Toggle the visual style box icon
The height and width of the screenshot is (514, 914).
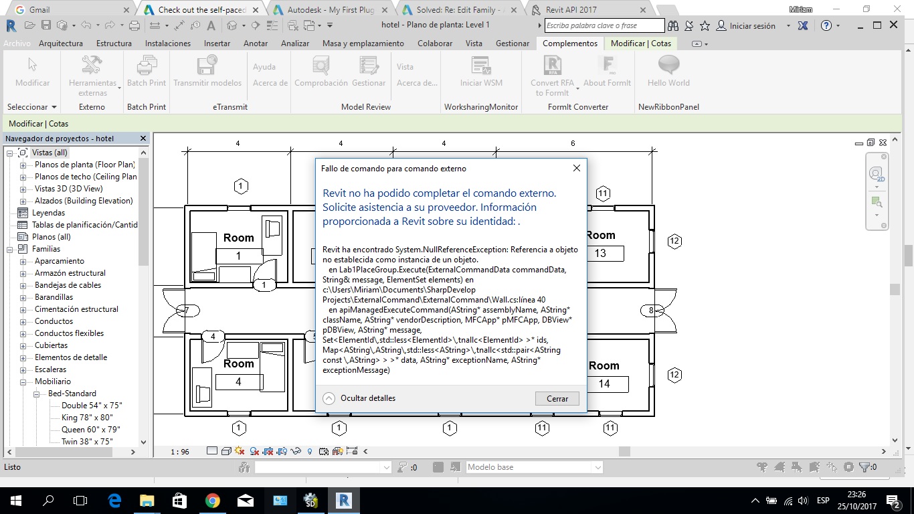point(226,452)
